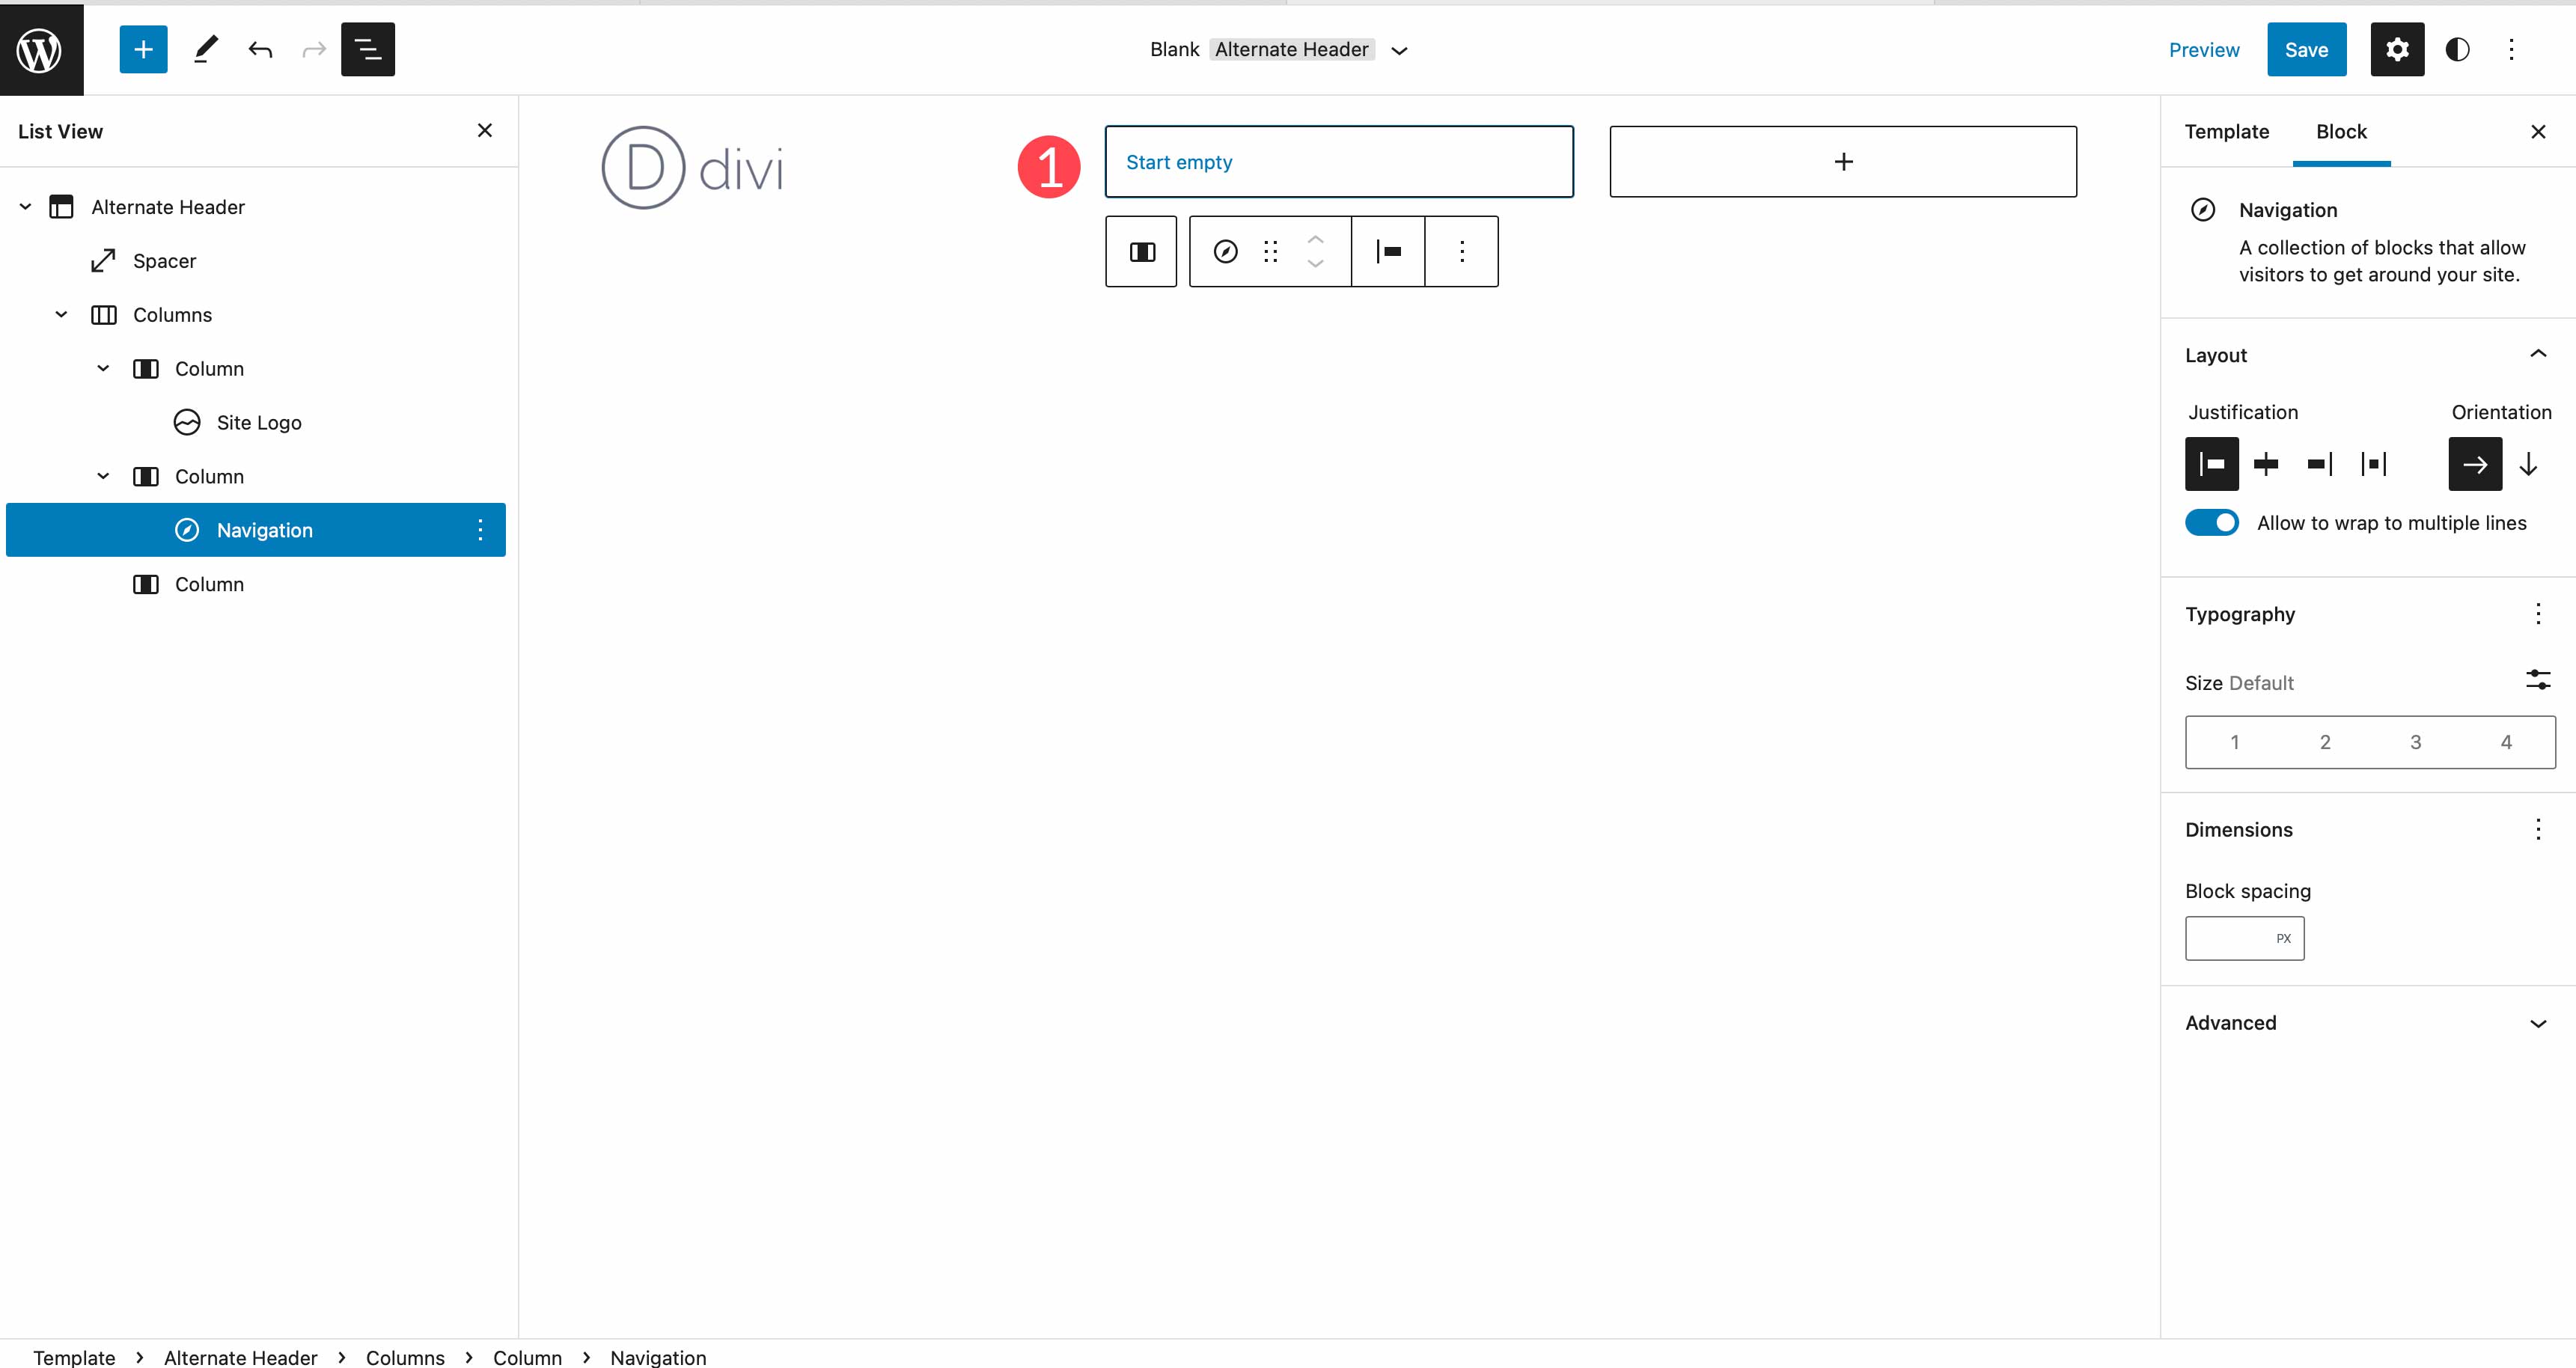
Task: Select the left justification alignment icon
Action: click(x=2213, y=462)
